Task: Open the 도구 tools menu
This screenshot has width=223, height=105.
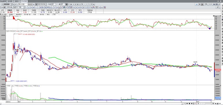Action: [x=211, y=4]
